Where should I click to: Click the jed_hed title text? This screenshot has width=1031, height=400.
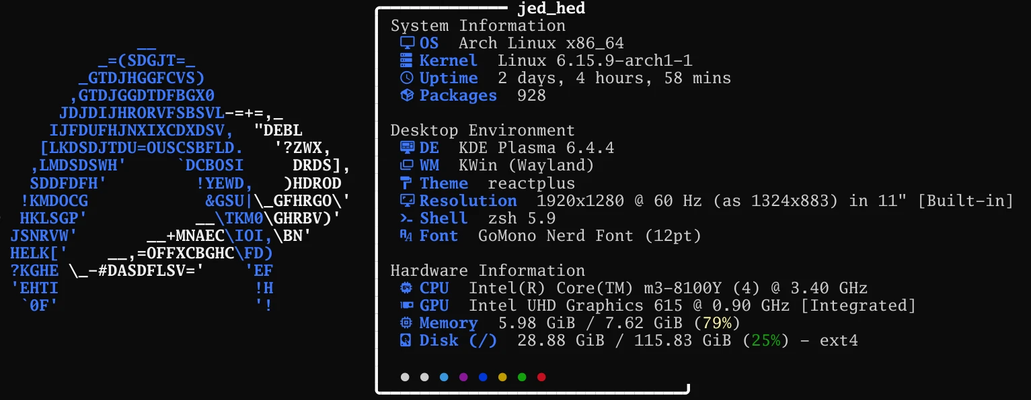click(x=551, y=9)
